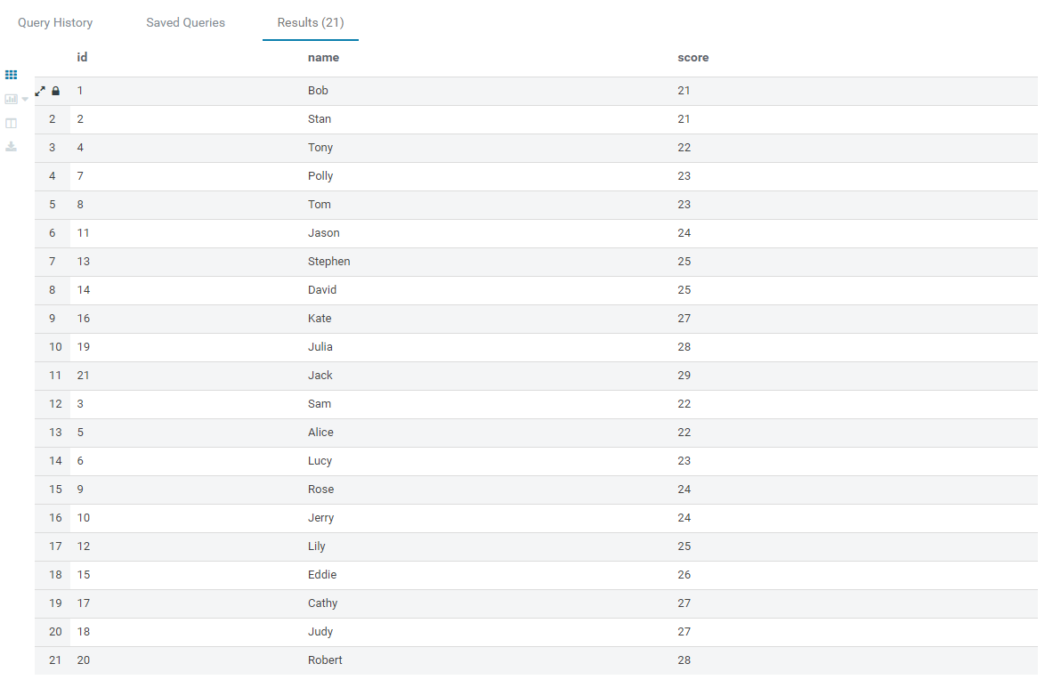Click the download results icon
1053x688 pixels.
coord(12,146)
